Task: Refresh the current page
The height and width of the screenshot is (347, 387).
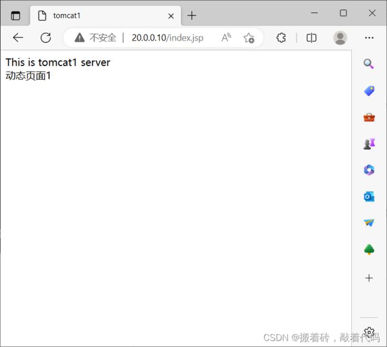Action: (46, 38)
